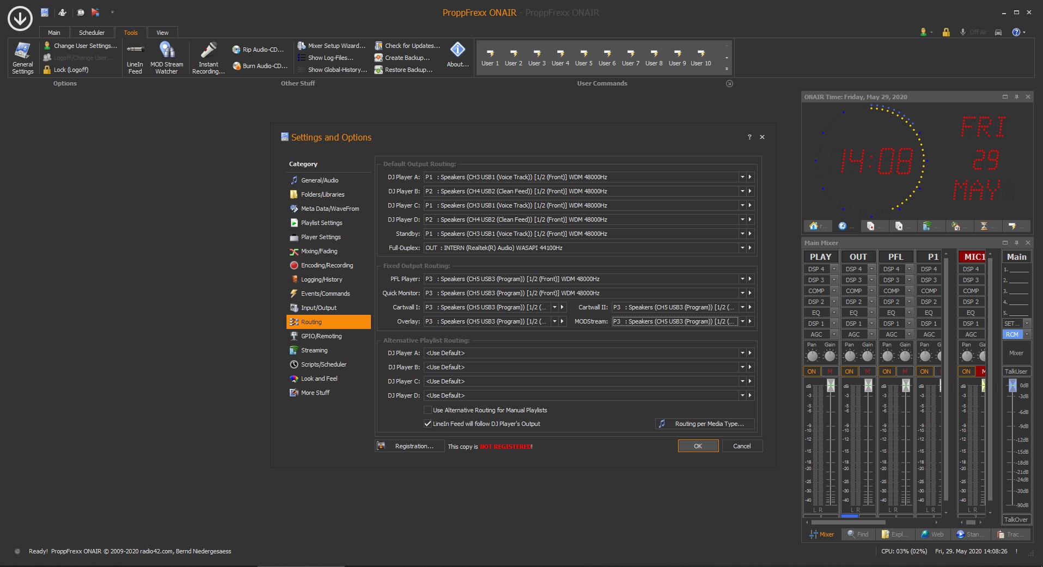Open Mixer Setup Wizard
1043x567 pixels.
click(x=332, y=46)
